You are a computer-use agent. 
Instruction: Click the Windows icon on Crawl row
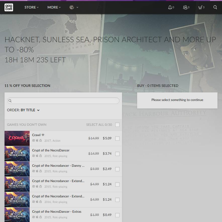(33, 140)
